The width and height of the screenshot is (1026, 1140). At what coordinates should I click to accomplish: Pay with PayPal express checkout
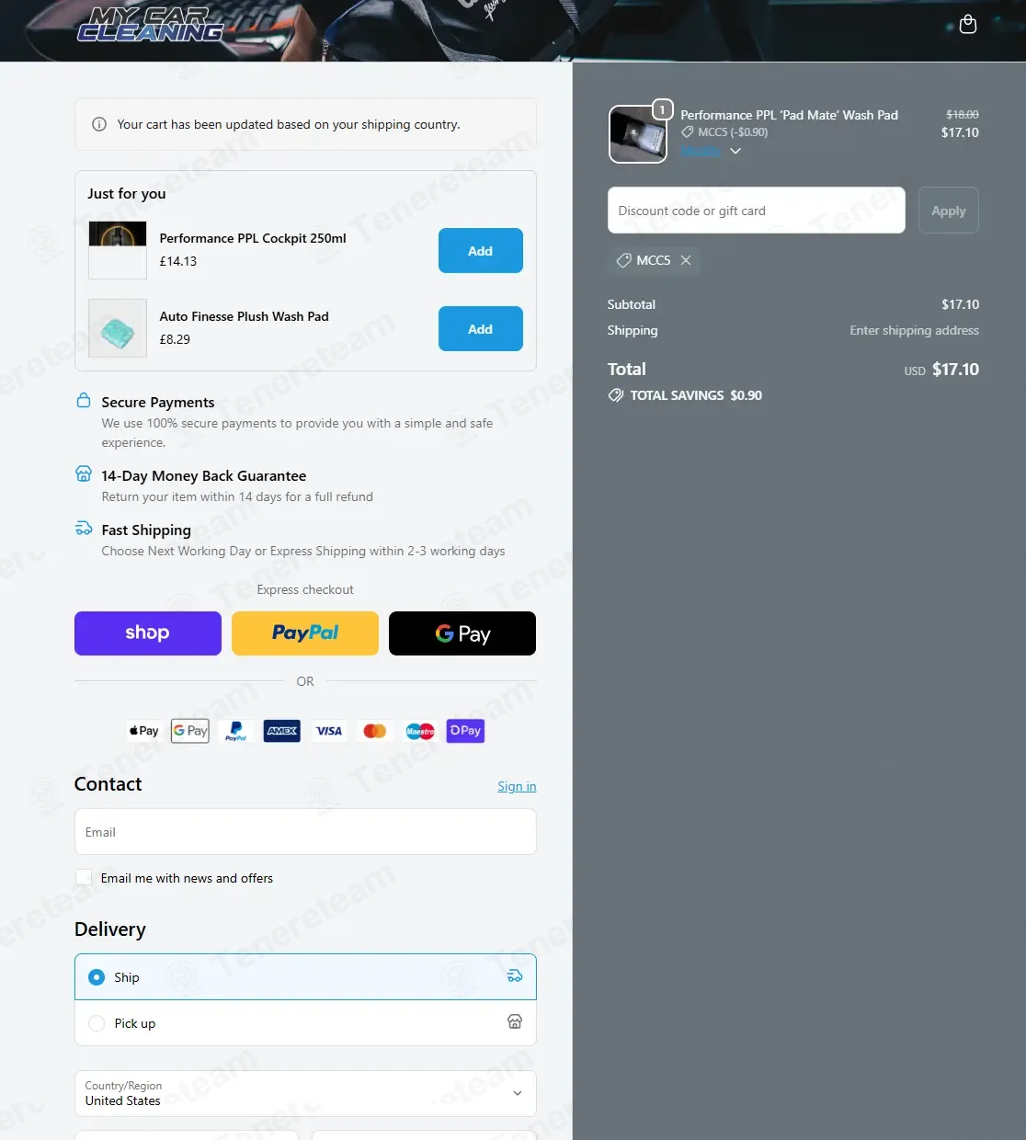(x=305, y=633)
